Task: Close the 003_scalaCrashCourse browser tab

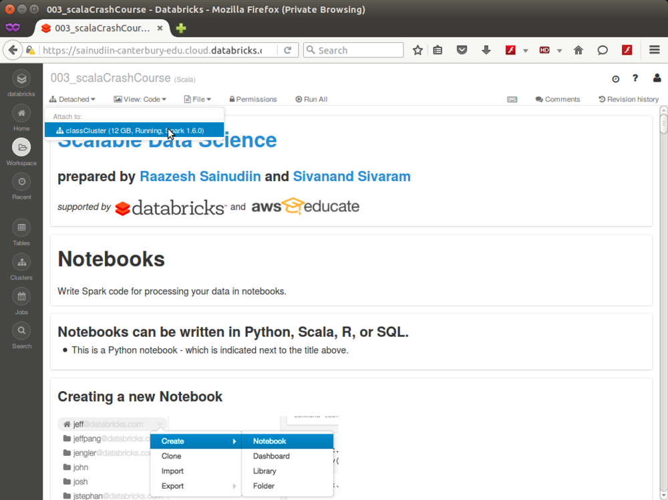Action: click(160, 28)
